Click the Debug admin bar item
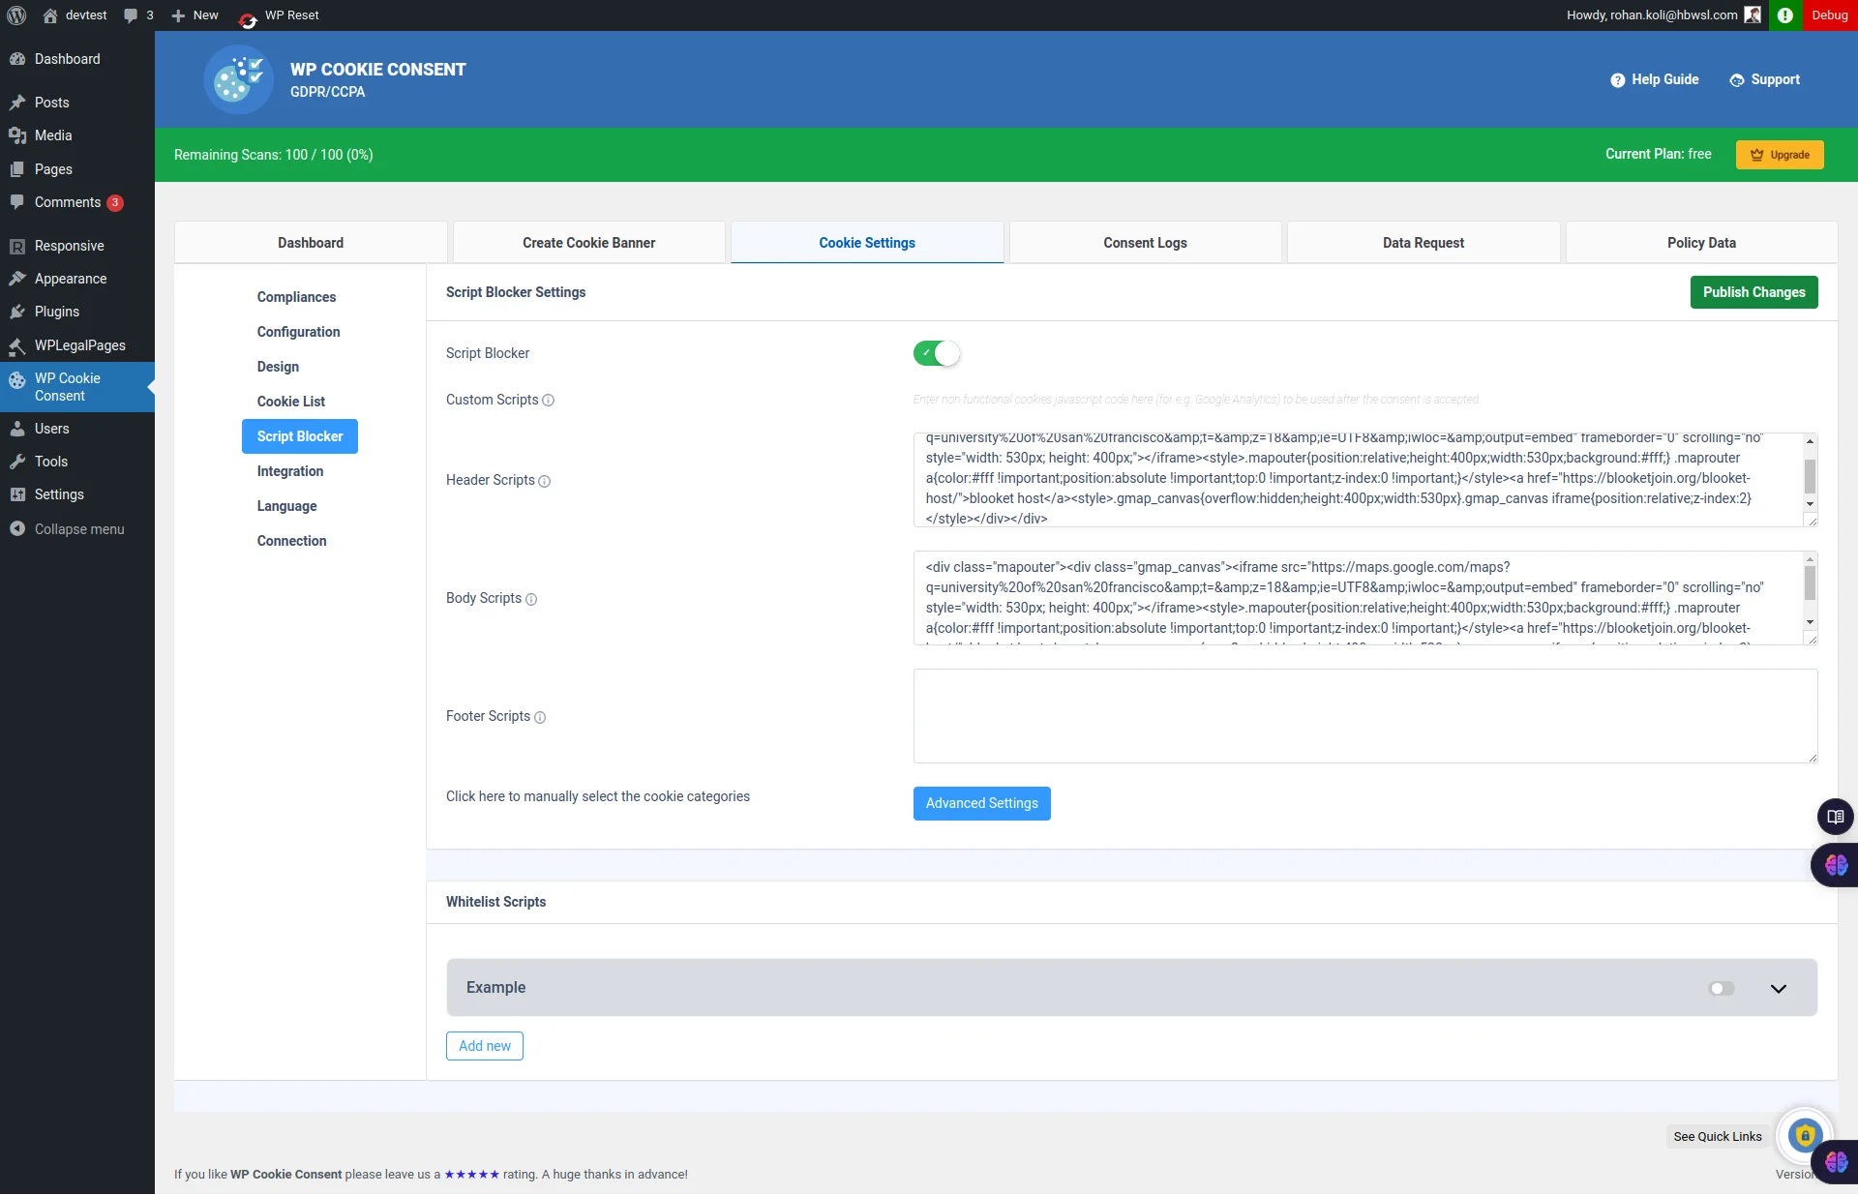This screenshot has width=1858, height=1195. pos(1830,15)
